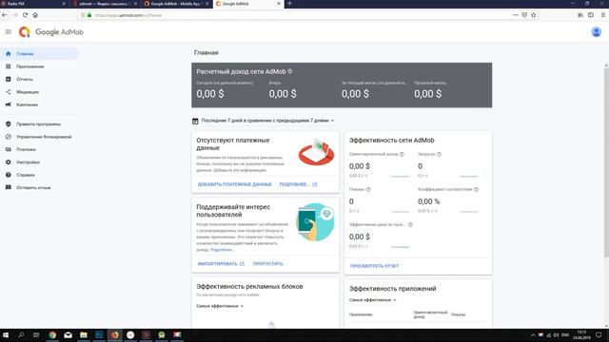This screenshot has height=342, width=609.
Task: Open Медиация in the sidebar
Action: (28, 92)
